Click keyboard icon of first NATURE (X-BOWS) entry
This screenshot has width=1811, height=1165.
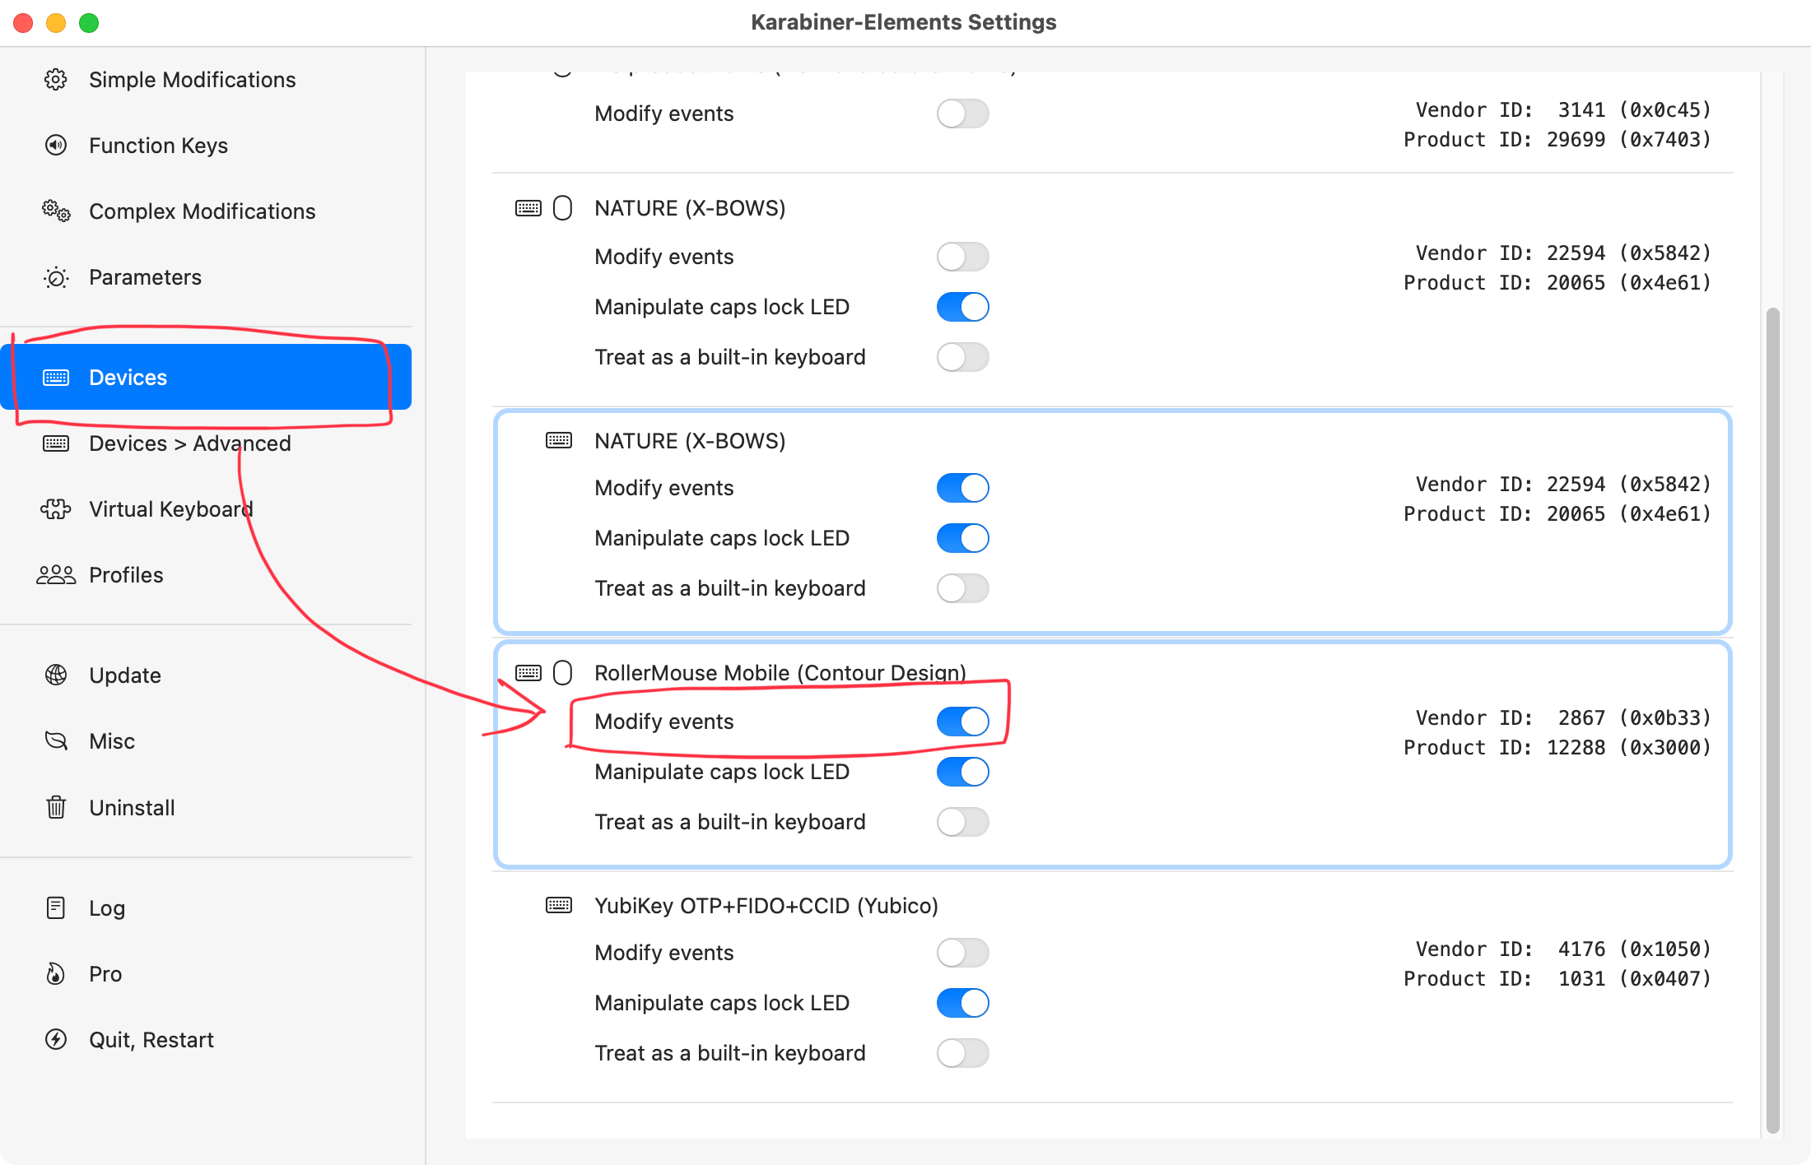pos(528,208)
